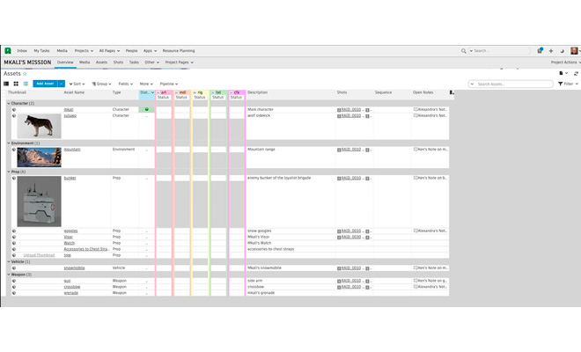The width and height of the screenshot is (581, 352).
Task: Open the bunker asset link
Action: point(70,178)
